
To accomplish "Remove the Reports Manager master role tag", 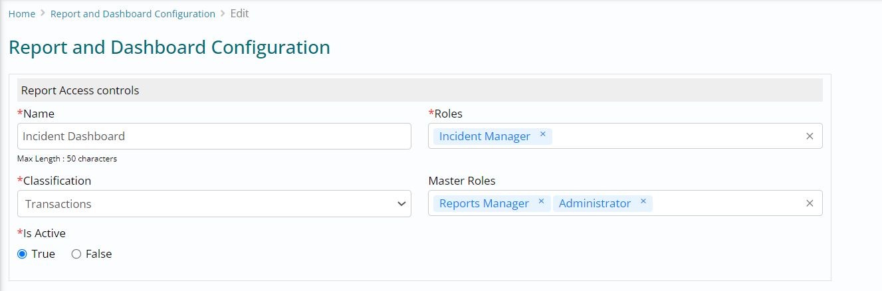I will click(541, 201).
